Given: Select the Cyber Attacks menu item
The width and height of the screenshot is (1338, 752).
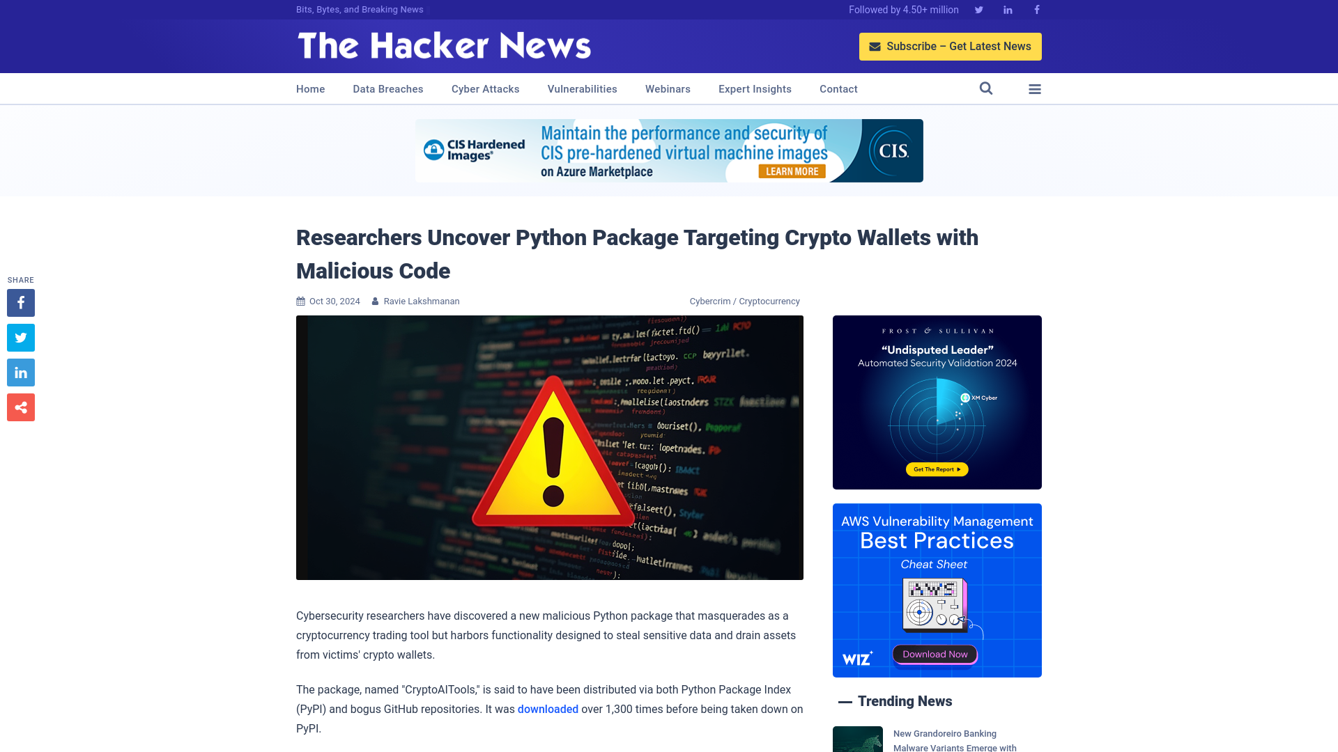Looking at the screenshot, I should (485, 88).
